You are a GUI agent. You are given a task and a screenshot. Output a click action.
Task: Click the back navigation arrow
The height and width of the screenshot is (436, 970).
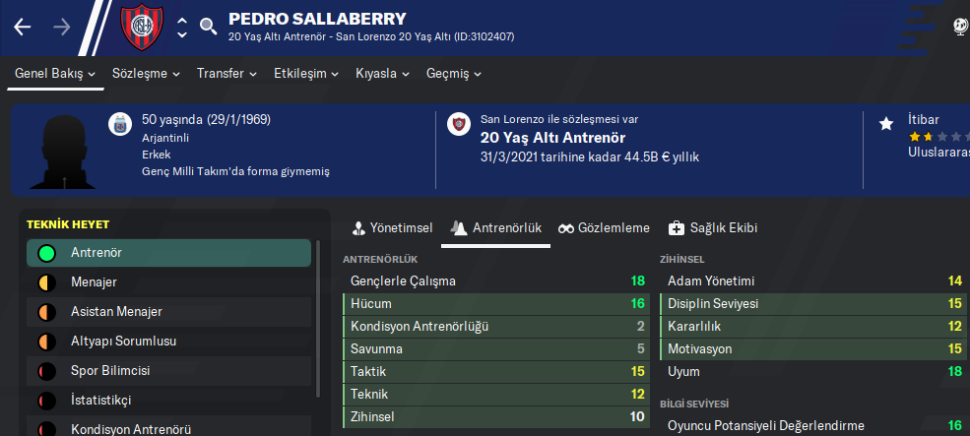[x=23, y=27]
